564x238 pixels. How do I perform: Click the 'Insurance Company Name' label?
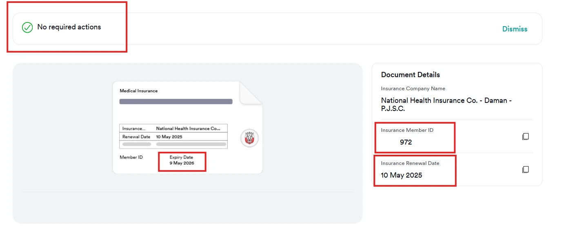click(x=413, y=89)
